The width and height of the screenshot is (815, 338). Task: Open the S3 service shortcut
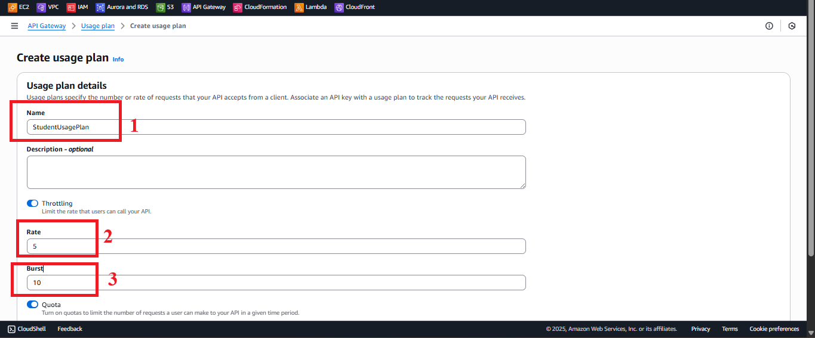pos(165,8)
